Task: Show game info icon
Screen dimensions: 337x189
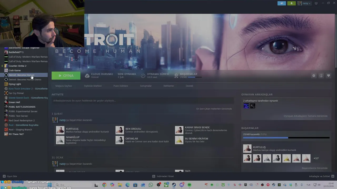Action: (x=321, y=76)
